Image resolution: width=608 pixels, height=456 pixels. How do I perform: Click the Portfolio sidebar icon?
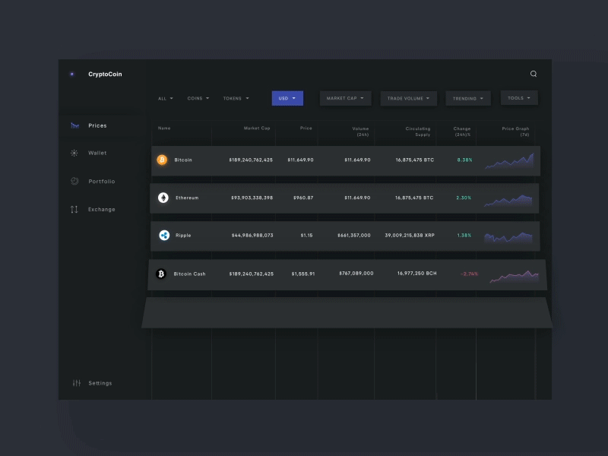[74, 181]
